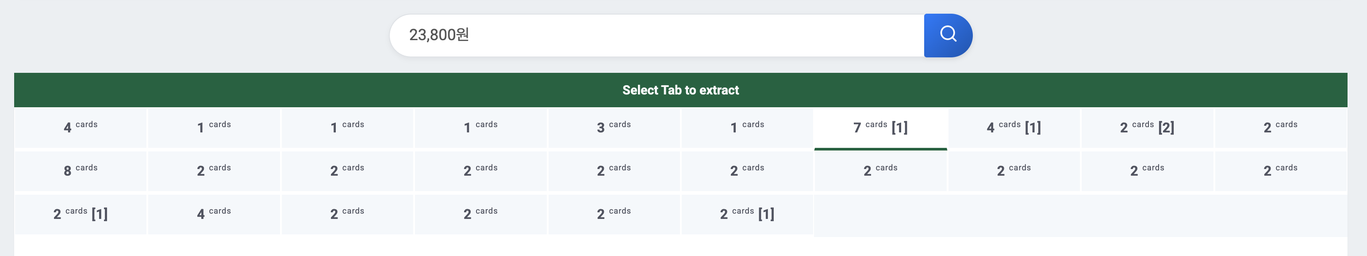Open the '8 cards' tab
Image resolution: width=1367 pixels, height=256 pixels.
tap(81, 171)
